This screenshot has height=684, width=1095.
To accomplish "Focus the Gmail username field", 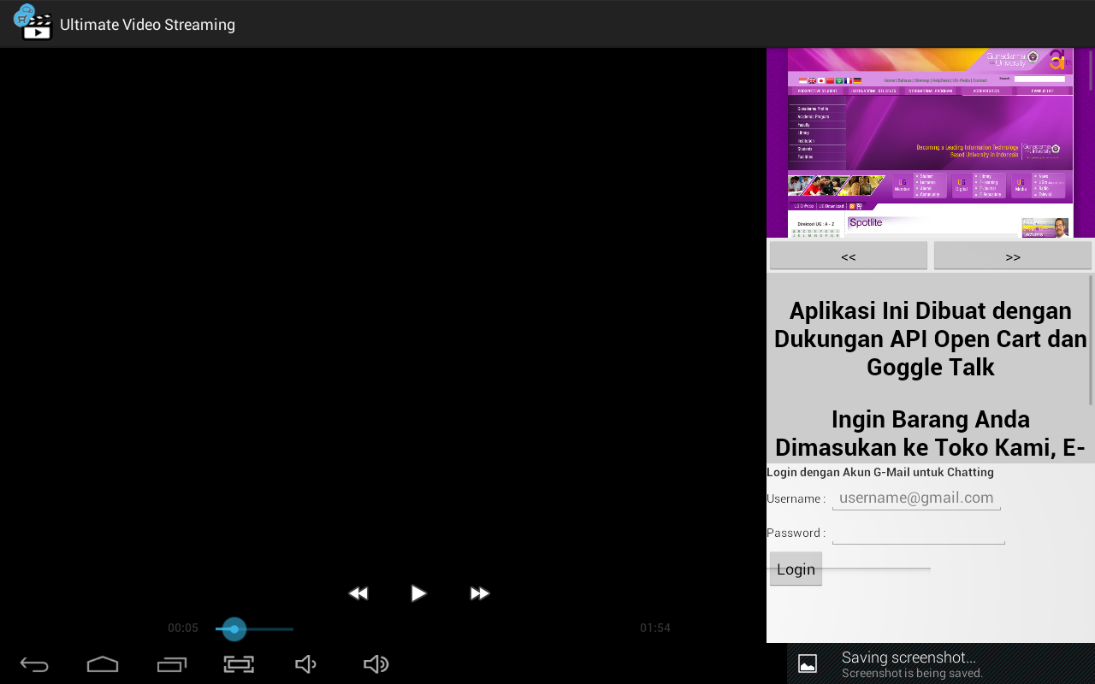I will [916, 498].
